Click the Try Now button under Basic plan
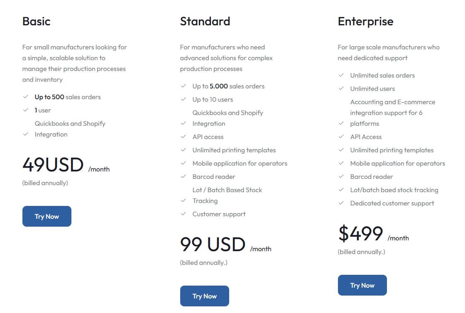465x313 pixels. click(46, 216)
